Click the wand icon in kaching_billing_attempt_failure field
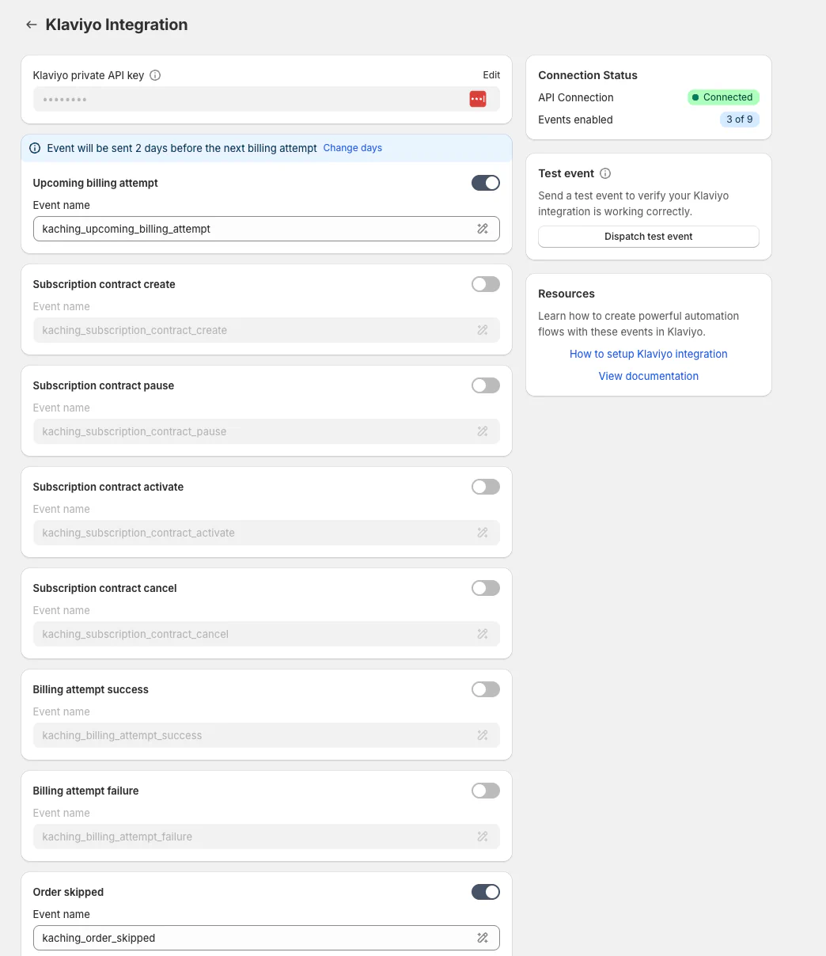Viewport: 826px width, 956px height. click(x=483, y=836)
